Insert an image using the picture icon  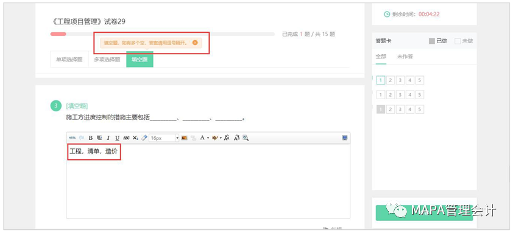[184, 138]
